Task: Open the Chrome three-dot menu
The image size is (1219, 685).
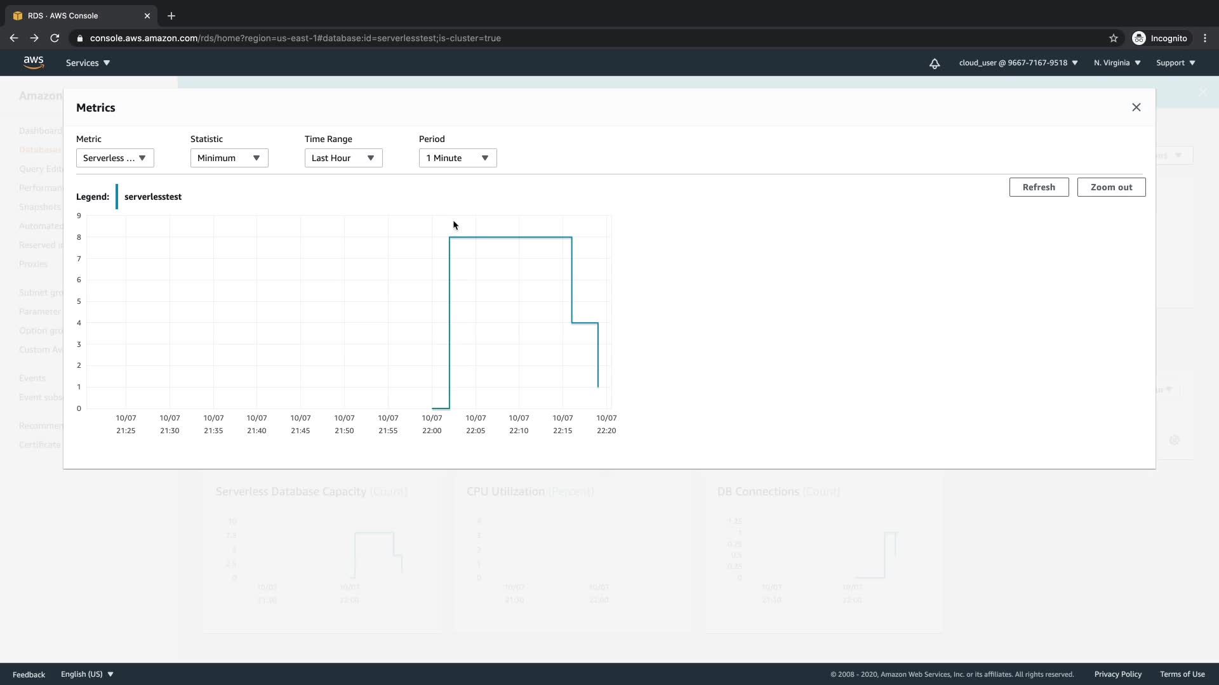Action: pyautogui.click(x=1204, y=38)
